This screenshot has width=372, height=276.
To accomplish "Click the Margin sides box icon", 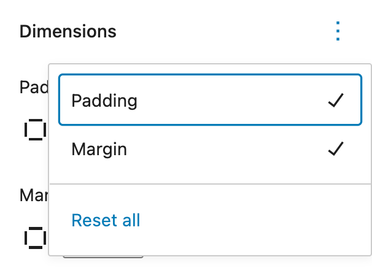I will 35,238.
